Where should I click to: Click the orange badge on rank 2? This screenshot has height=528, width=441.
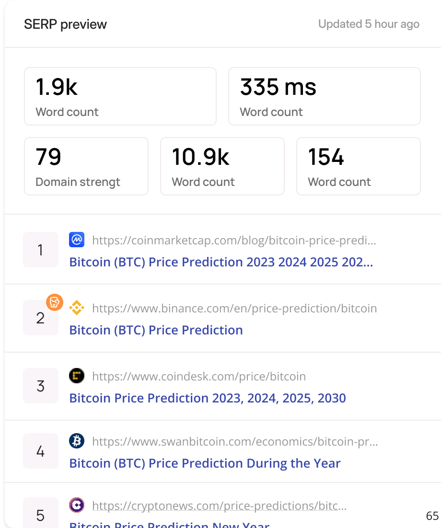tap(55, 302)
